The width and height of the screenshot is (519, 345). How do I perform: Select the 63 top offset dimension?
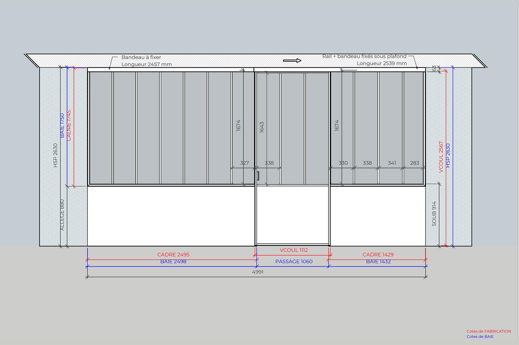[x=434, y=68]
